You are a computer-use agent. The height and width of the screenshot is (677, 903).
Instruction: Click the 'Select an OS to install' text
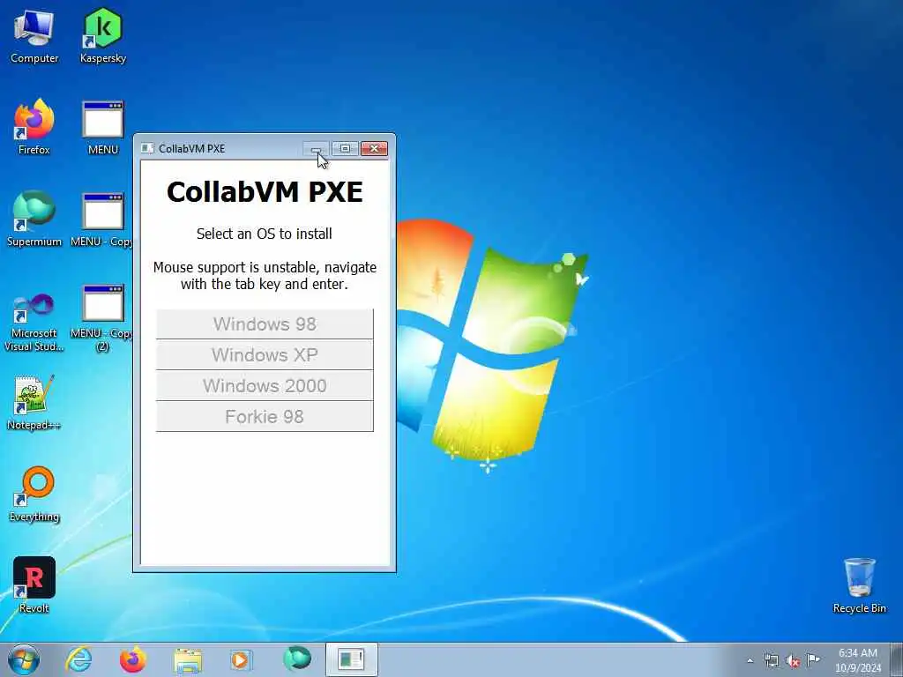(x=265, y=234)
